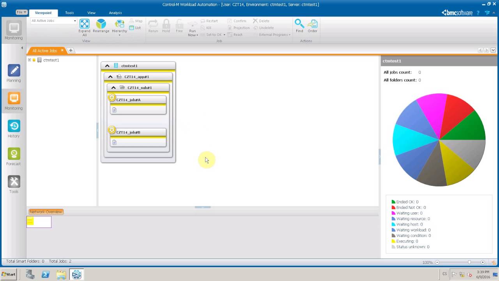Expand the ctmtest1 tree node
The width and height of the screenshot is (499, 281).
pos(29,60)
